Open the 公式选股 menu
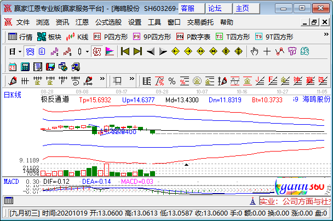 point(108,22)
